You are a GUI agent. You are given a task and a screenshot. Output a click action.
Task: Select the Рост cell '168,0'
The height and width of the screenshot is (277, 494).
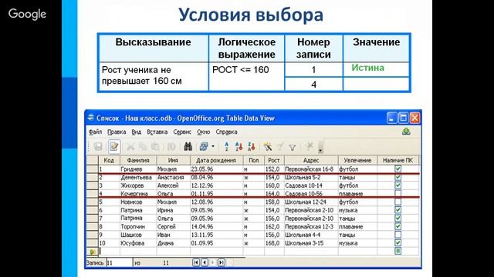pyautogui.click(x=274, y=243)
